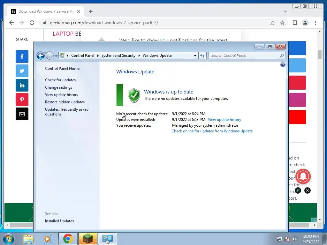Image resolution: width=327 pixels, height=245 pixels.
Task: Dismiss popup with black X circle
Action: click(308, 190)
